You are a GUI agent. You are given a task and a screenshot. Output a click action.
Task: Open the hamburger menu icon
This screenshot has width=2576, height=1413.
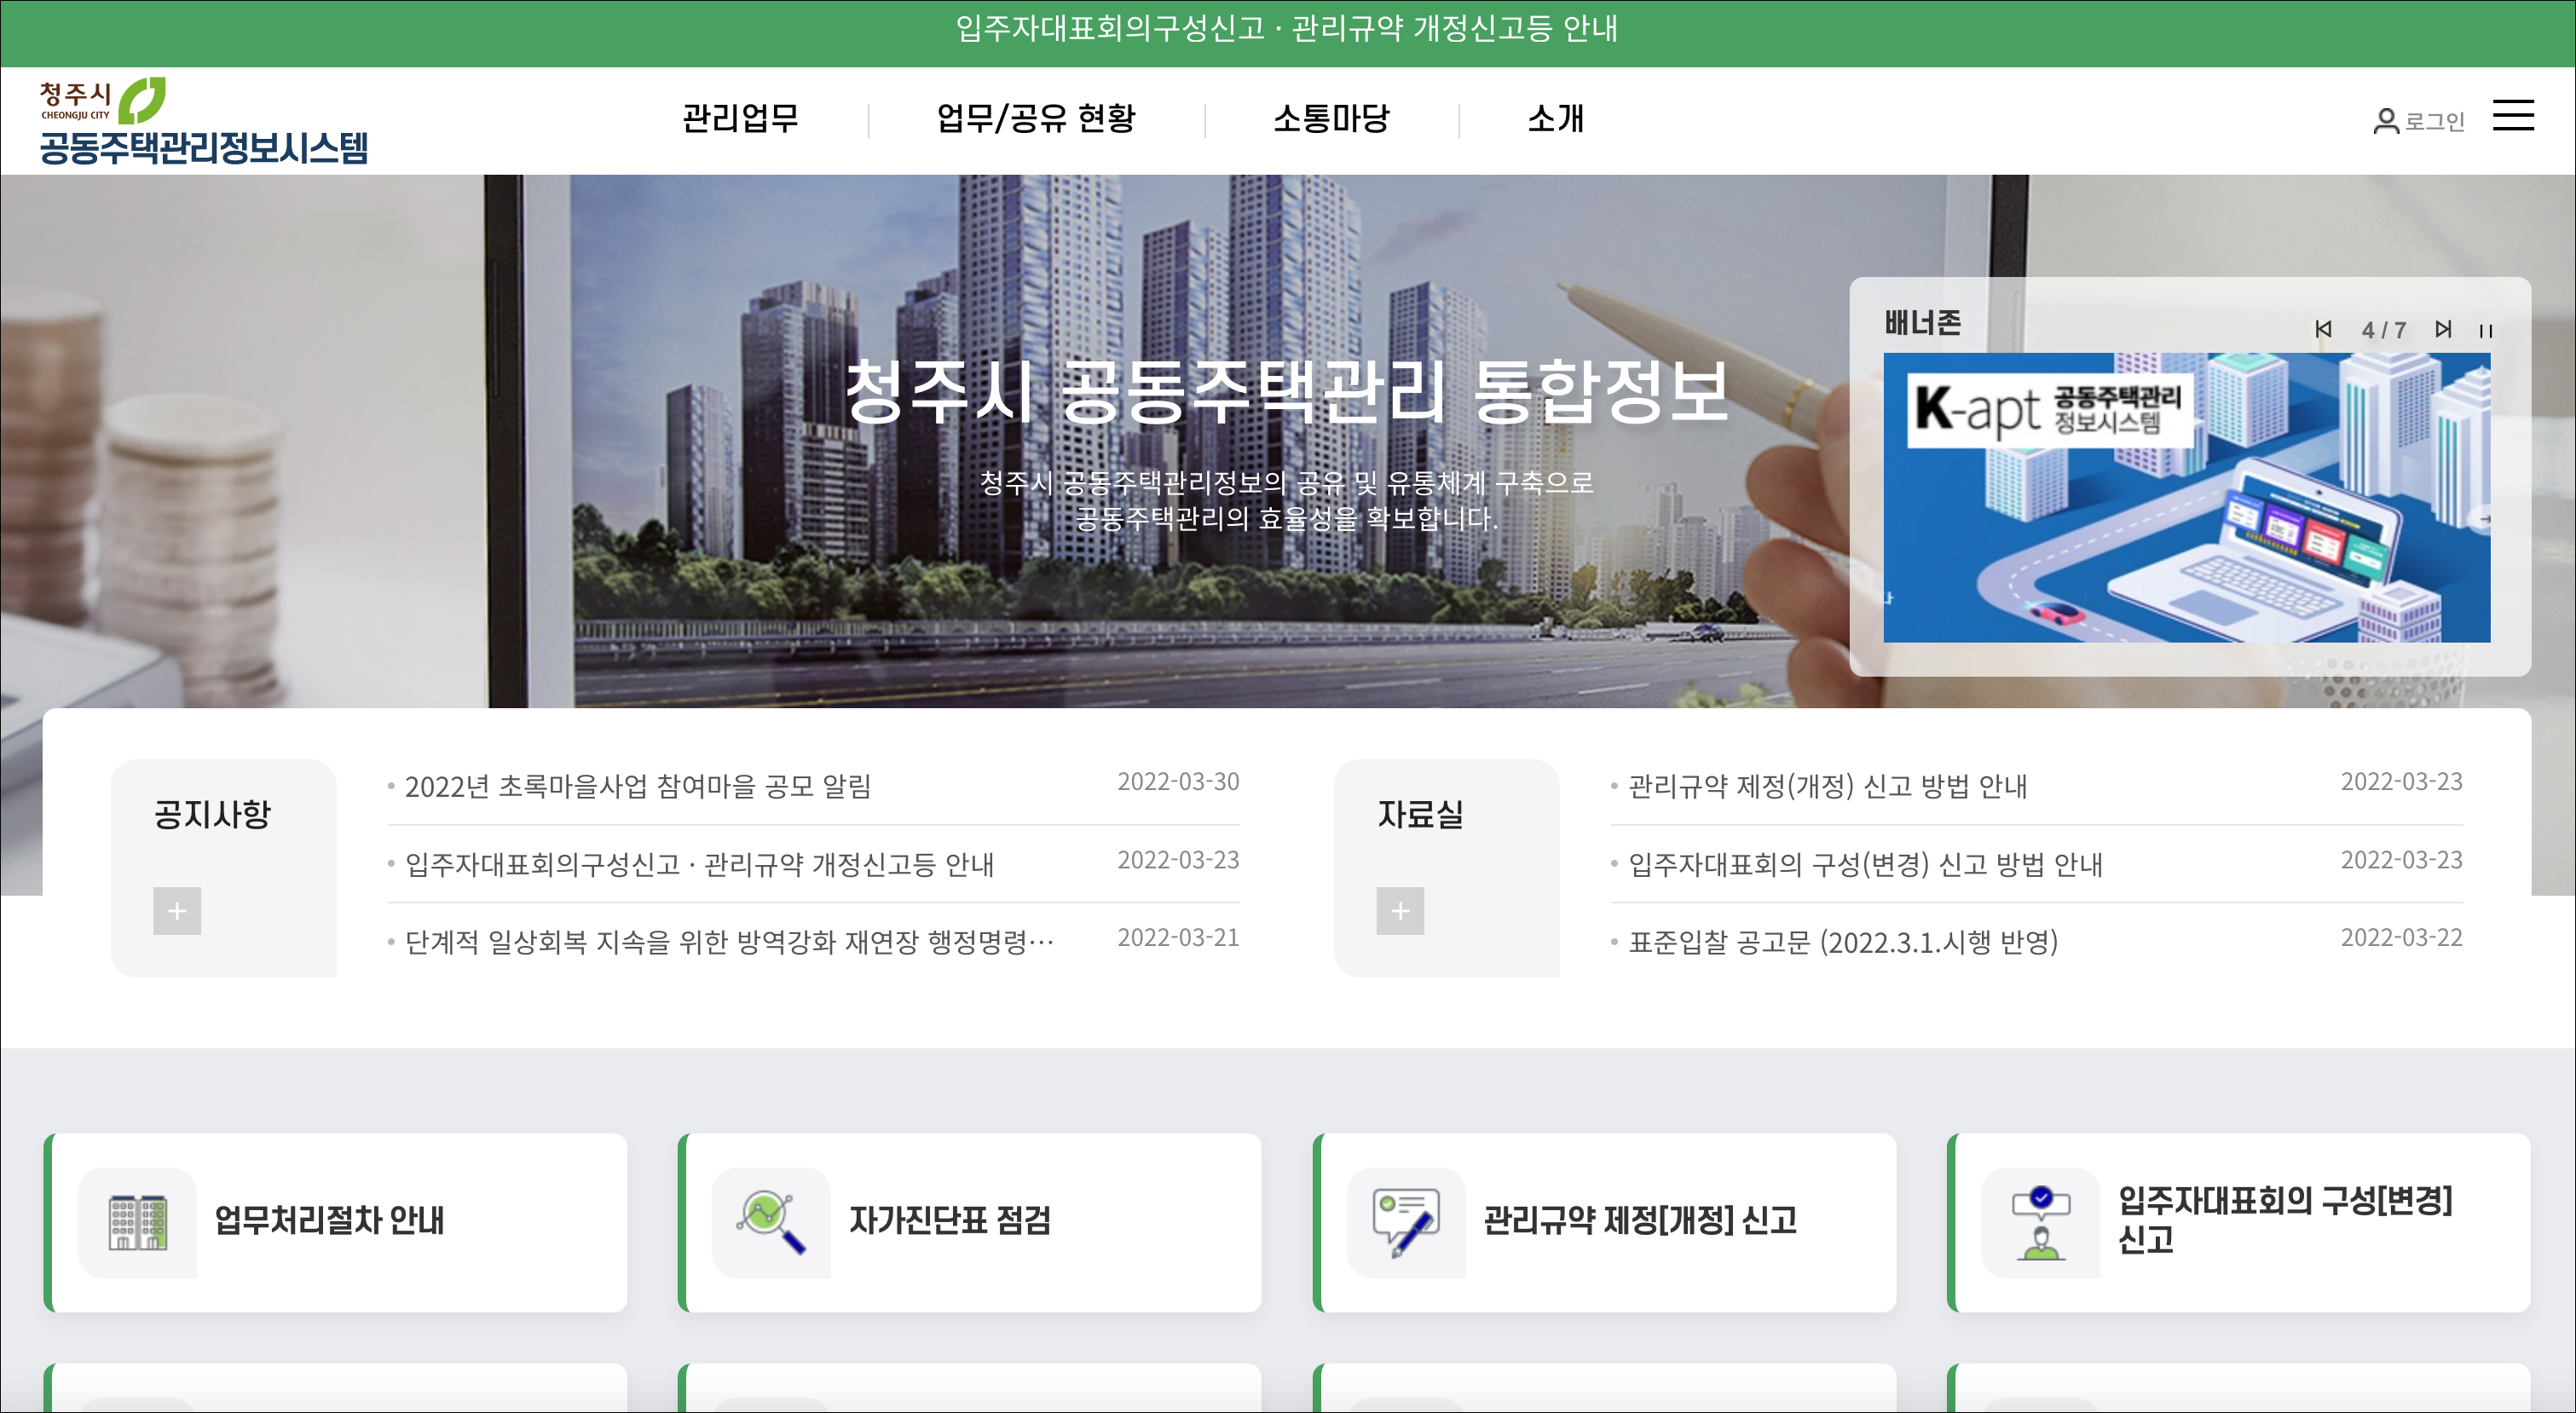[x=2513, y=116]
